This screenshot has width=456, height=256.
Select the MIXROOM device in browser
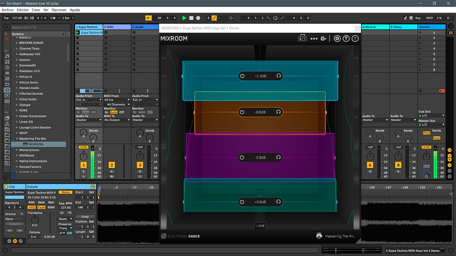[38, 144]
